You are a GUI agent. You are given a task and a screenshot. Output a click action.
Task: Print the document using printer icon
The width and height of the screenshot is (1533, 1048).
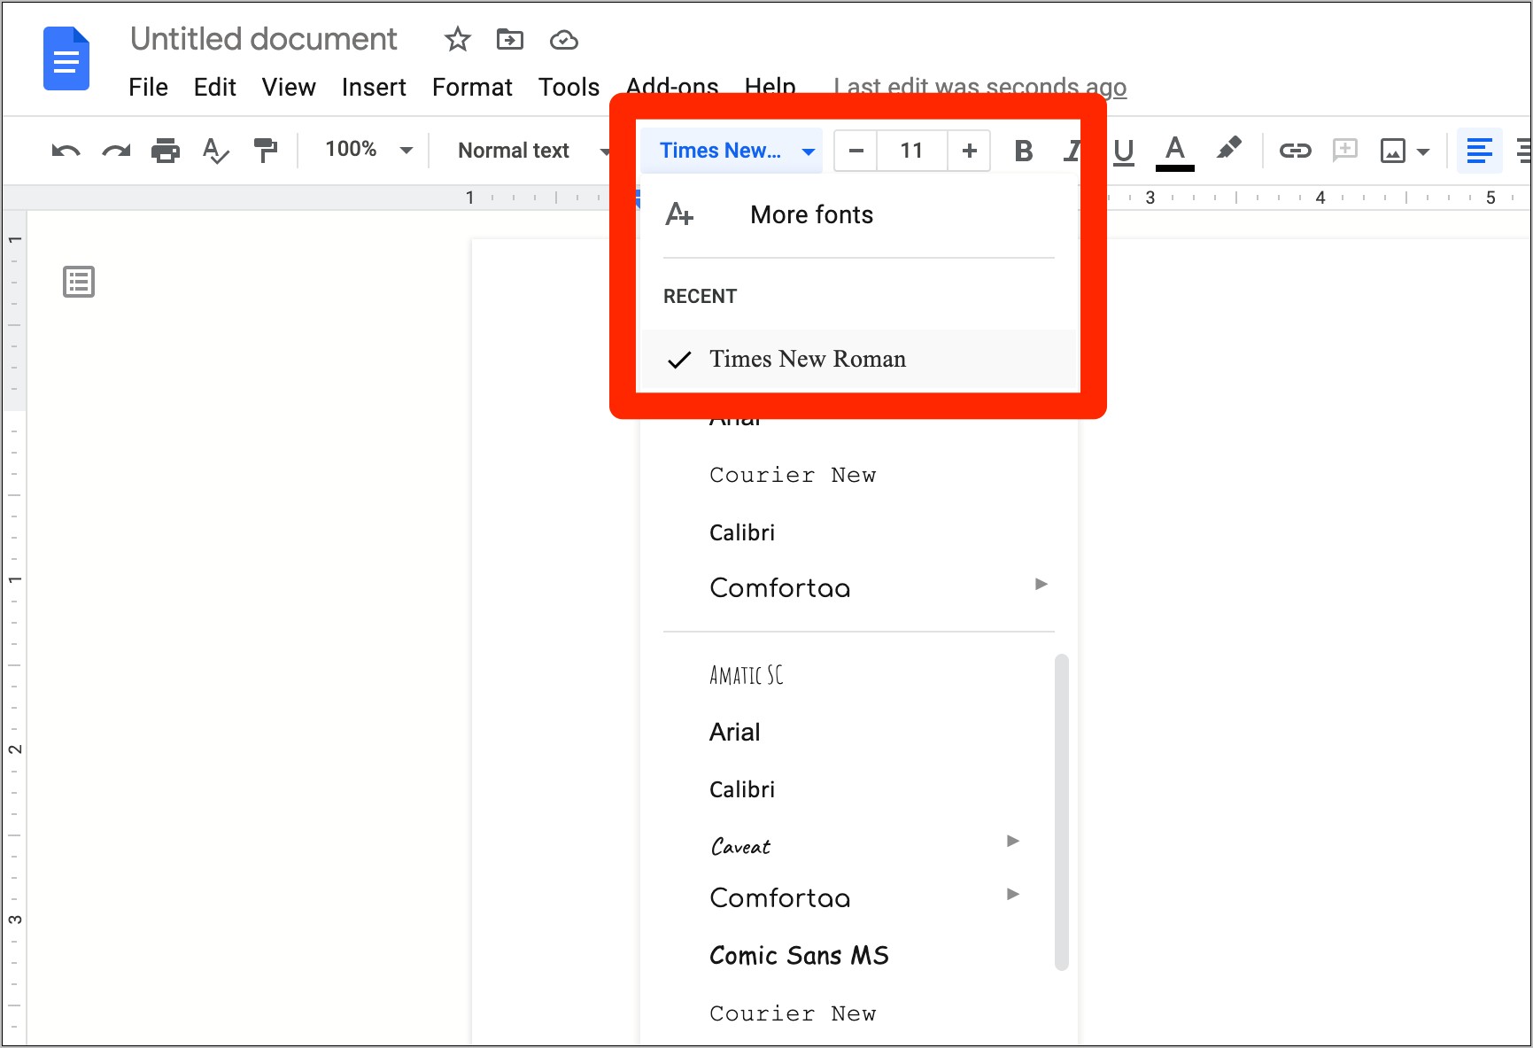pyautogui.click(x=166, y=151)
